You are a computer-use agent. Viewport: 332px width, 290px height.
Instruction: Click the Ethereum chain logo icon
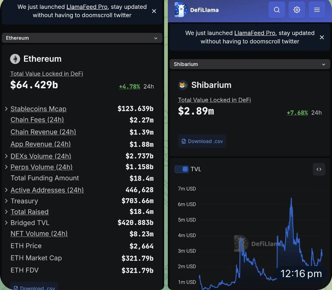click(15, 59)
